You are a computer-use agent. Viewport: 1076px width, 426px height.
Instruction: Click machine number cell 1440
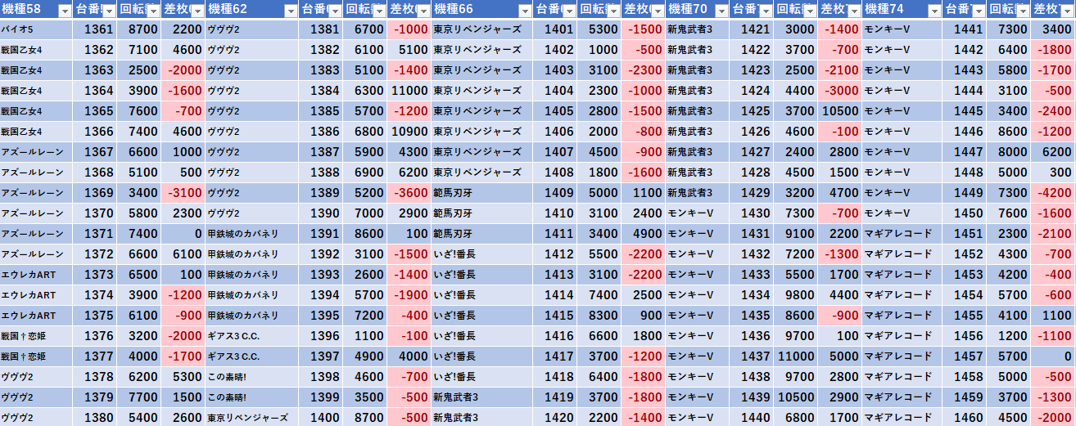[750, 417]
